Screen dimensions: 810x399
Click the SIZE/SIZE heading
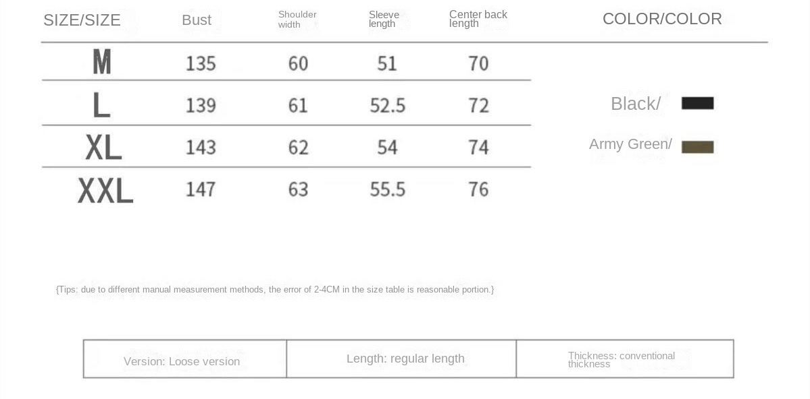(x=82, y=20)
